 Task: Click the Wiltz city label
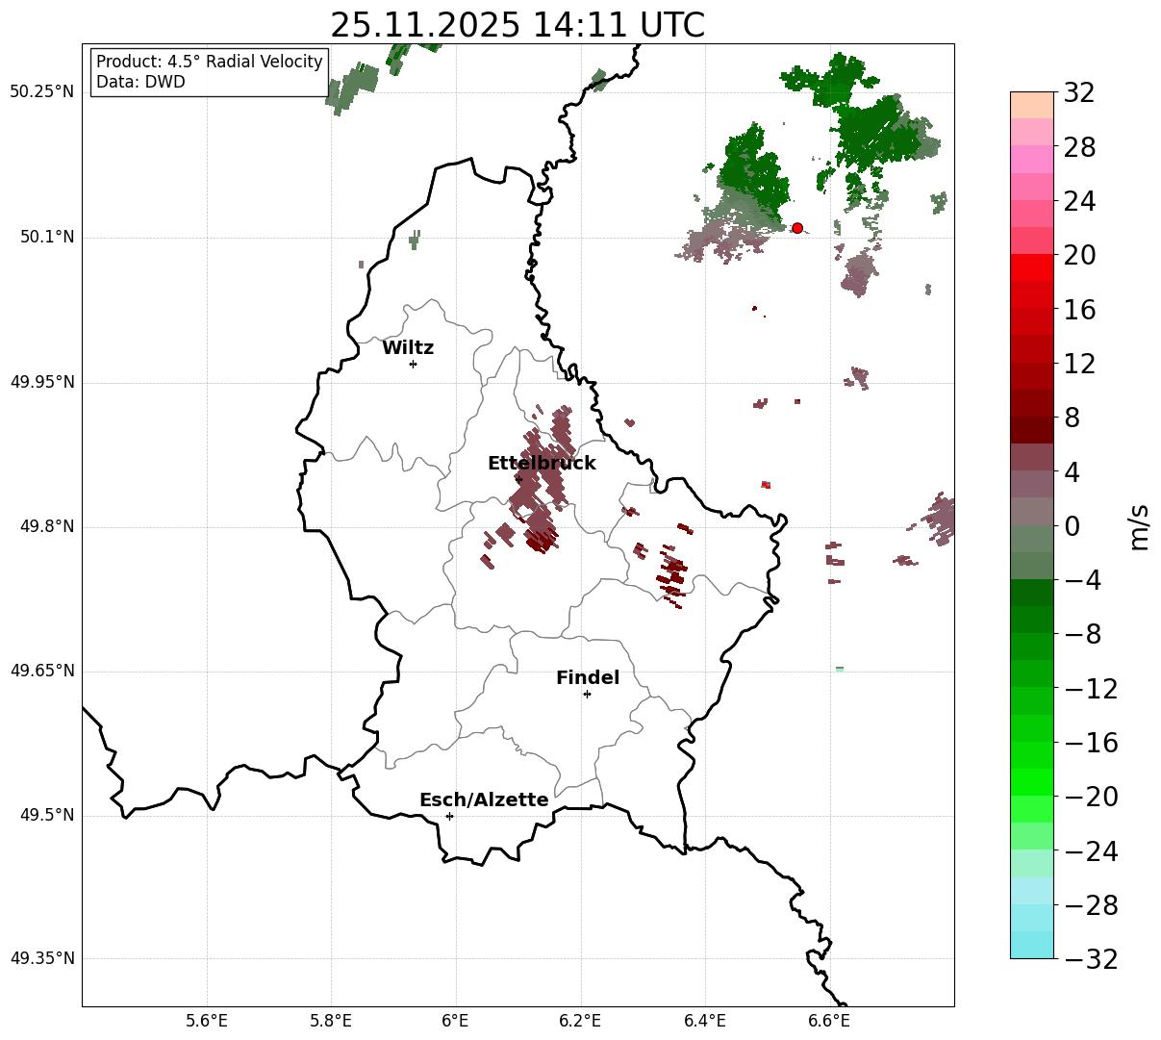pos(408,348)
